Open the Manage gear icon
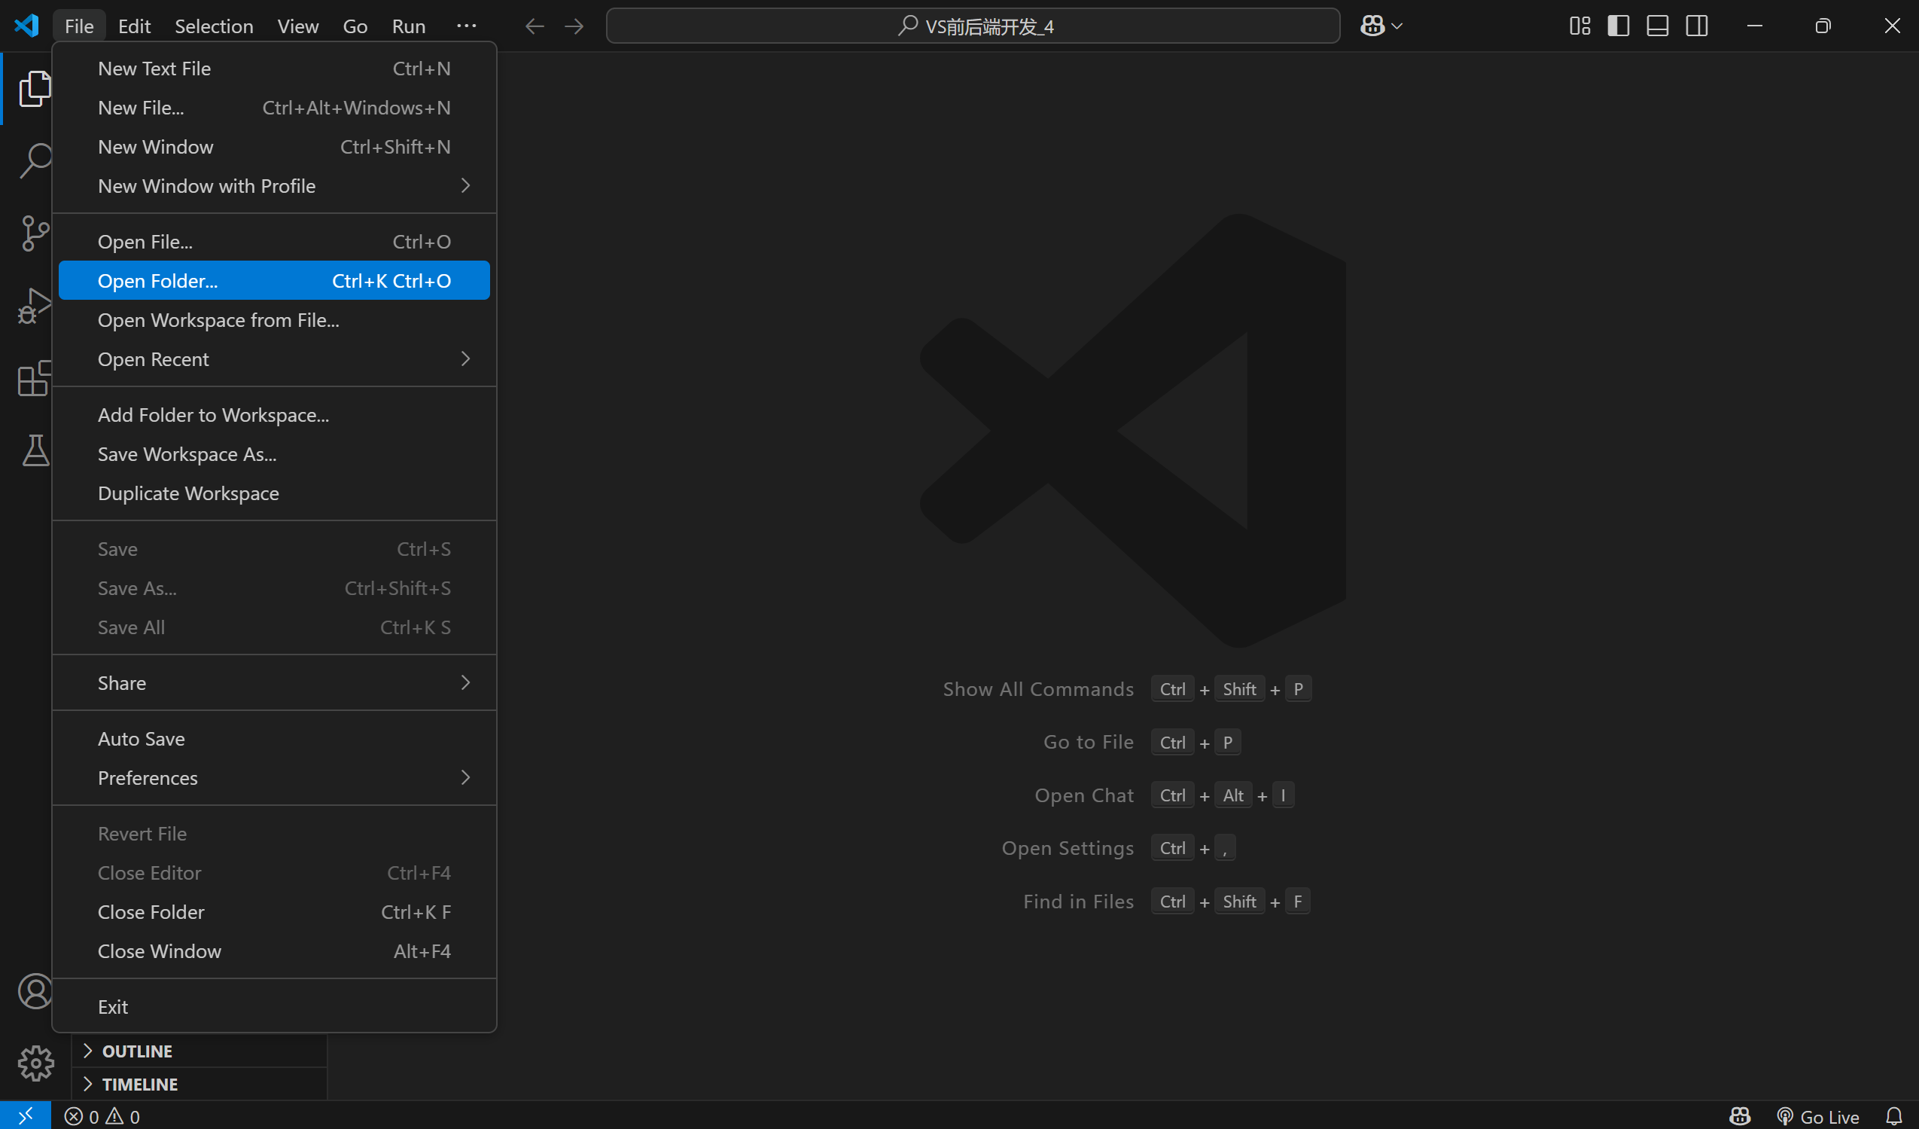 [35, 1063]
